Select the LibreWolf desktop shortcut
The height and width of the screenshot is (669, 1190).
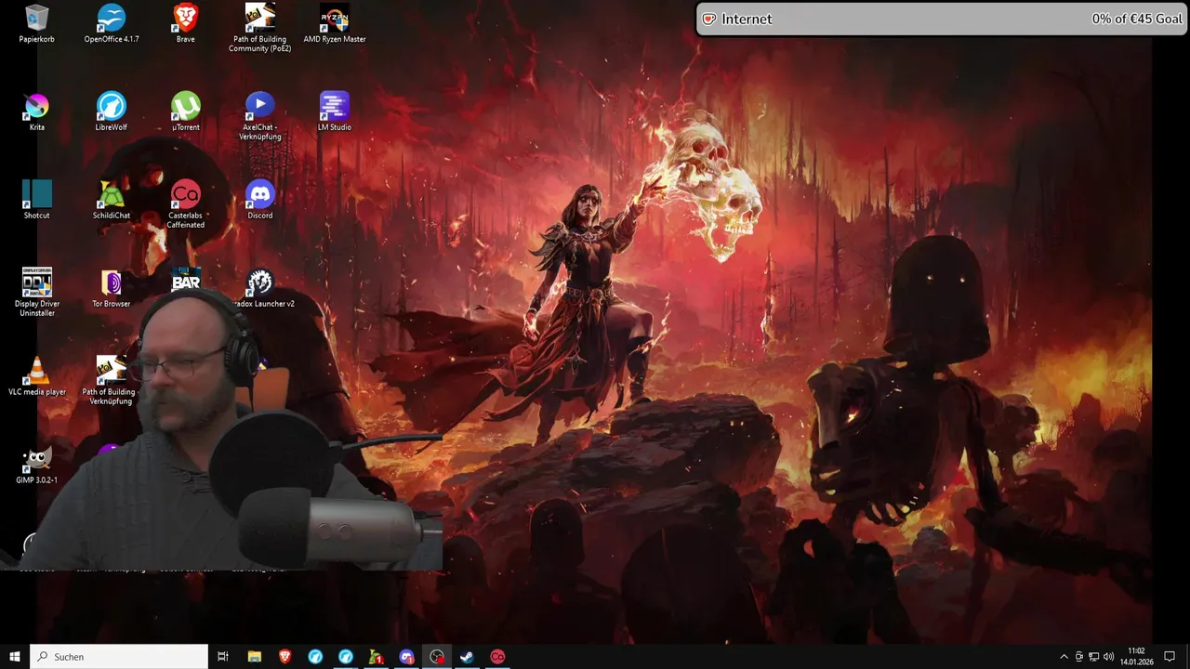tap(112, 112)
